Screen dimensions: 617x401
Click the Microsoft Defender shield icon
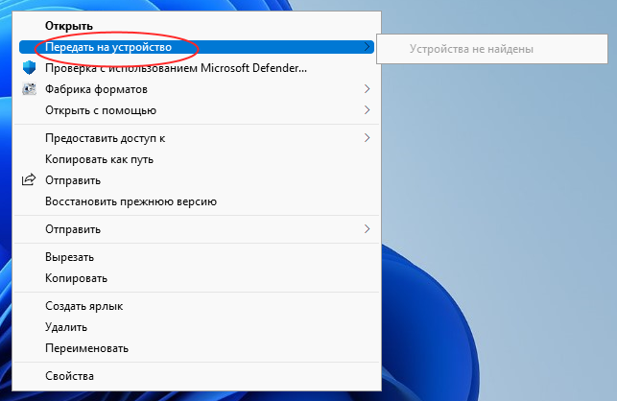pyautogui.click(x=29, y=68)
